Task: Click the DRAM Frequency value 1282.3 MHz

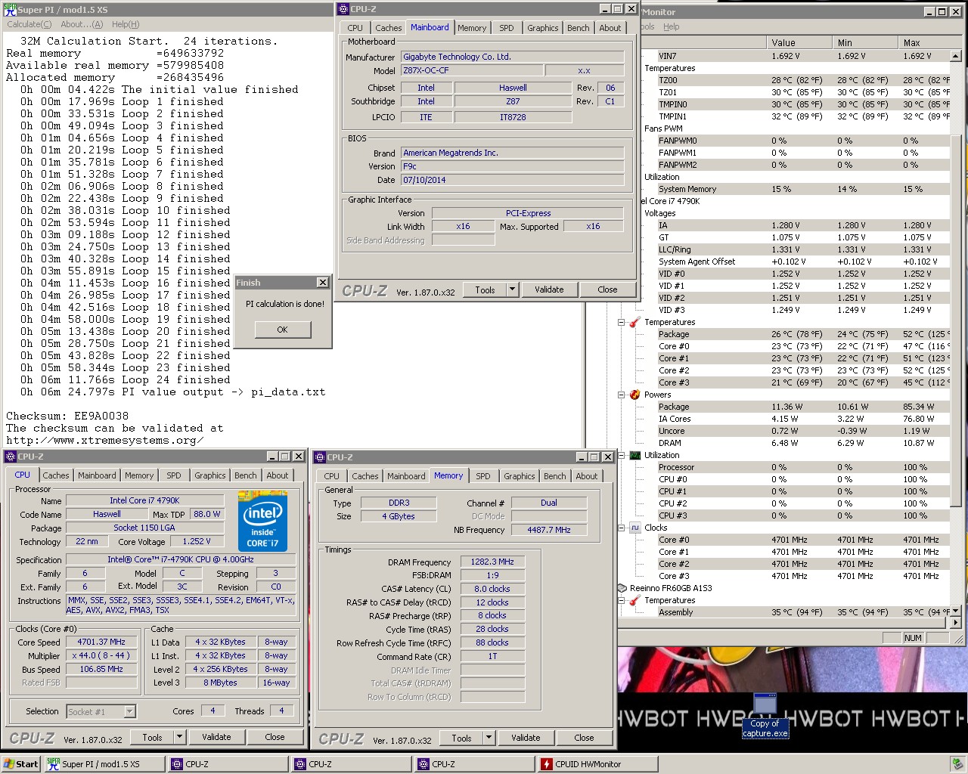Action: click(492, 562)
